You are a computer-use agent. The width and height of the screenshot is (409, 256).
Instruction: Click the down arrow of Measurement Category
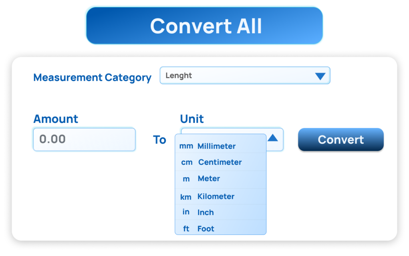point(320,76)
